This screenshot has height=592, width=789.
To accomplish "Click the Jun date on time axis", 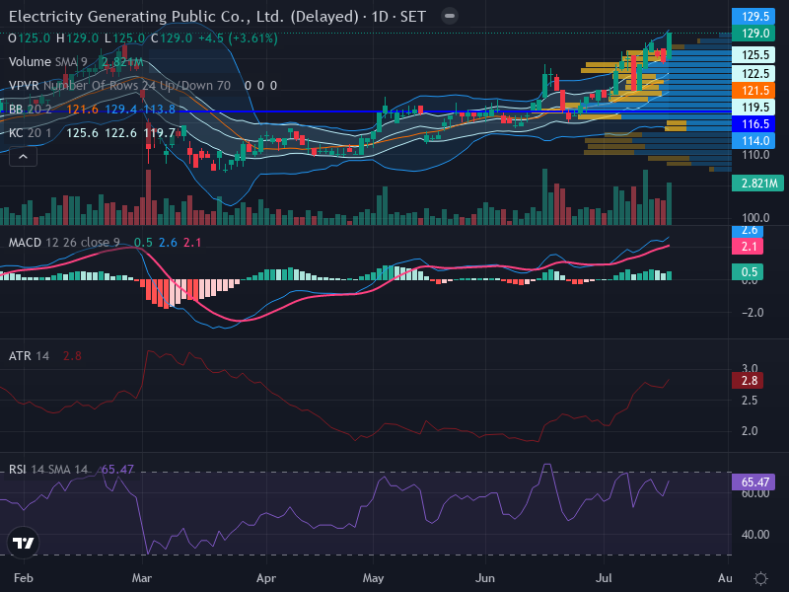I will (485, 578).
